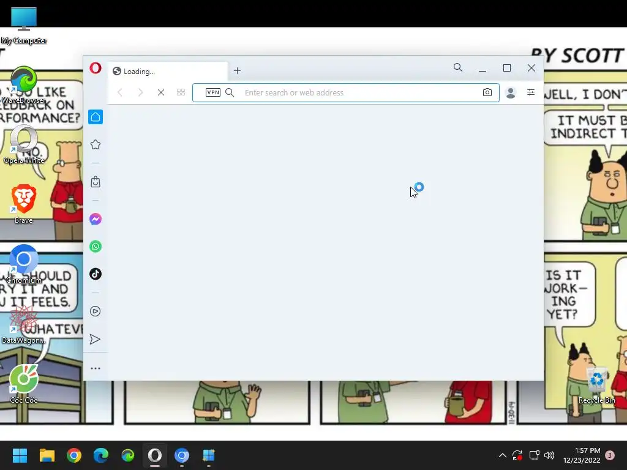Open the volume speaker tray icon
The height and width of the screenshot is (470, 627).
coord(549,455)
